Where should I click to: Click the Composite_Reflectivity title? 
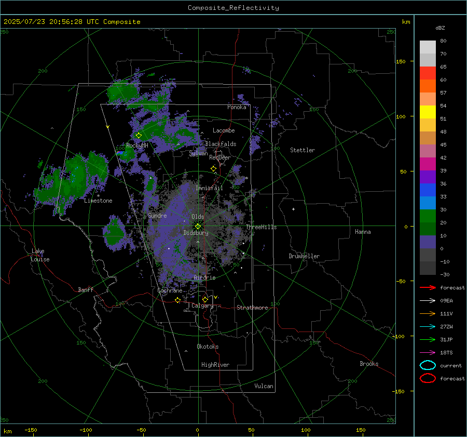point(233,8)
